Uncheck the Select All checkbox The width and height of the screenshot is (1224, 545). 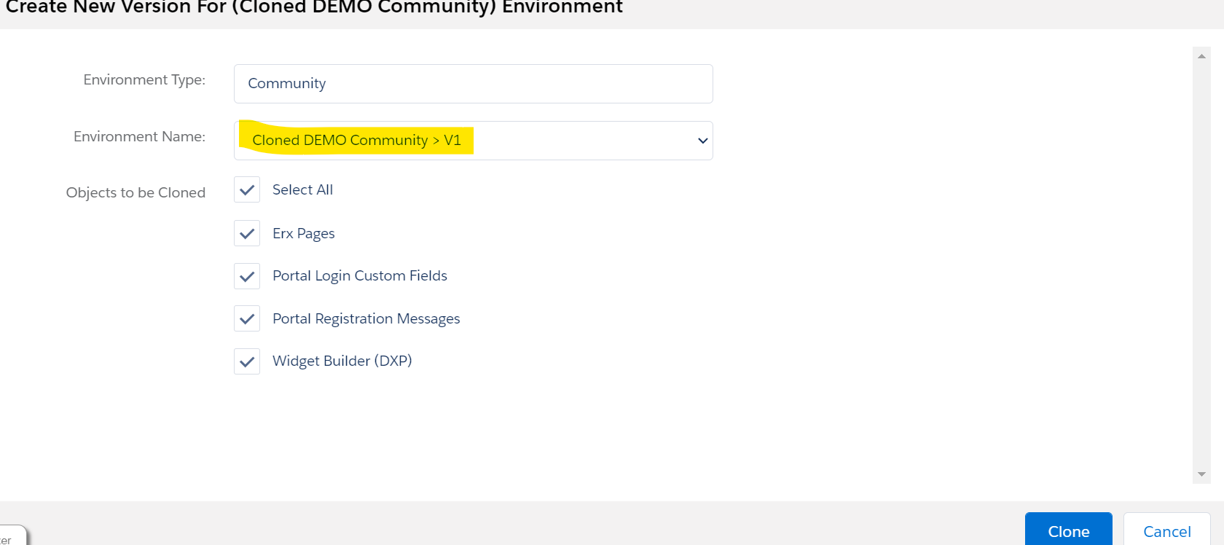(247, 190)
